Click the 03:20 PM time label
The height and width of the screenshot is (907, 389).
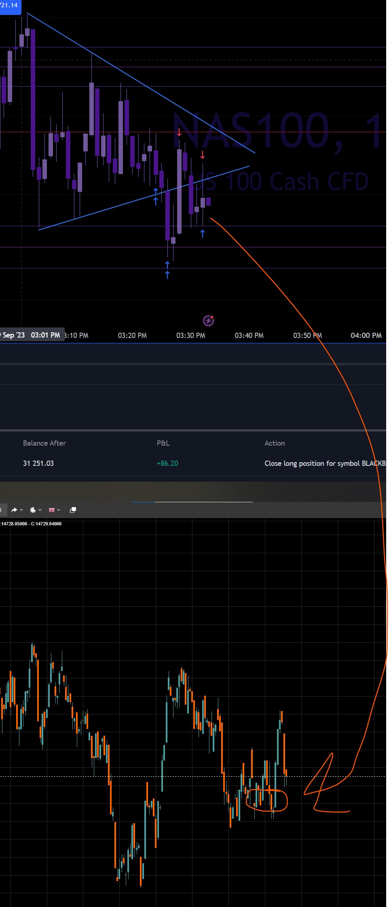pyautogui.click(x=132, y=336)
